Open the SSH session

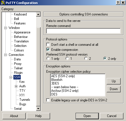pyautogui.click(x=87, y=116)
